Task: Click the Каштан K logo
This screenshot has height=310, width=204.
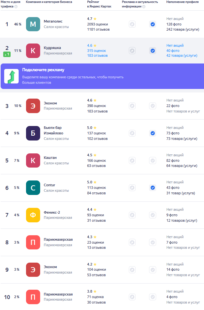Action: coord(33,160)
